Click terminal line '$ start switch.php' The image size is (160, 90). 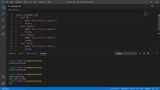(x=17, y=70)
